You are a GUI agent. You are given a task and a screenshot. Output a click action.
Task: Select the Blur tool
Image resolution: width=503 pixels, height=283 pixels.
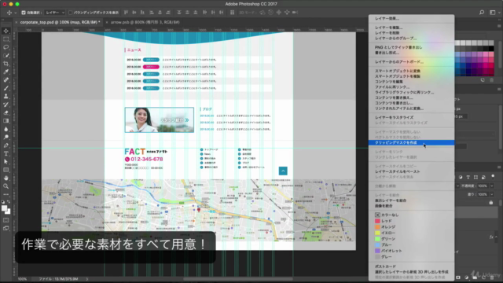[x=6, y=129]
